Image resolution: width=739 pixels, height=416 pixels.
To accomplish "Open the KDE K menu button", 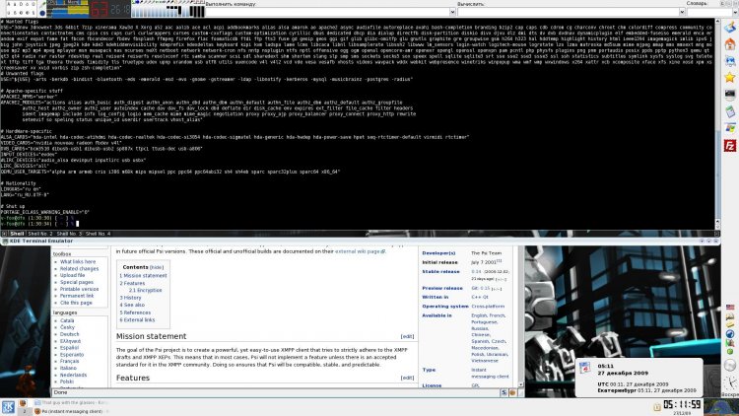I will (8, 407).
